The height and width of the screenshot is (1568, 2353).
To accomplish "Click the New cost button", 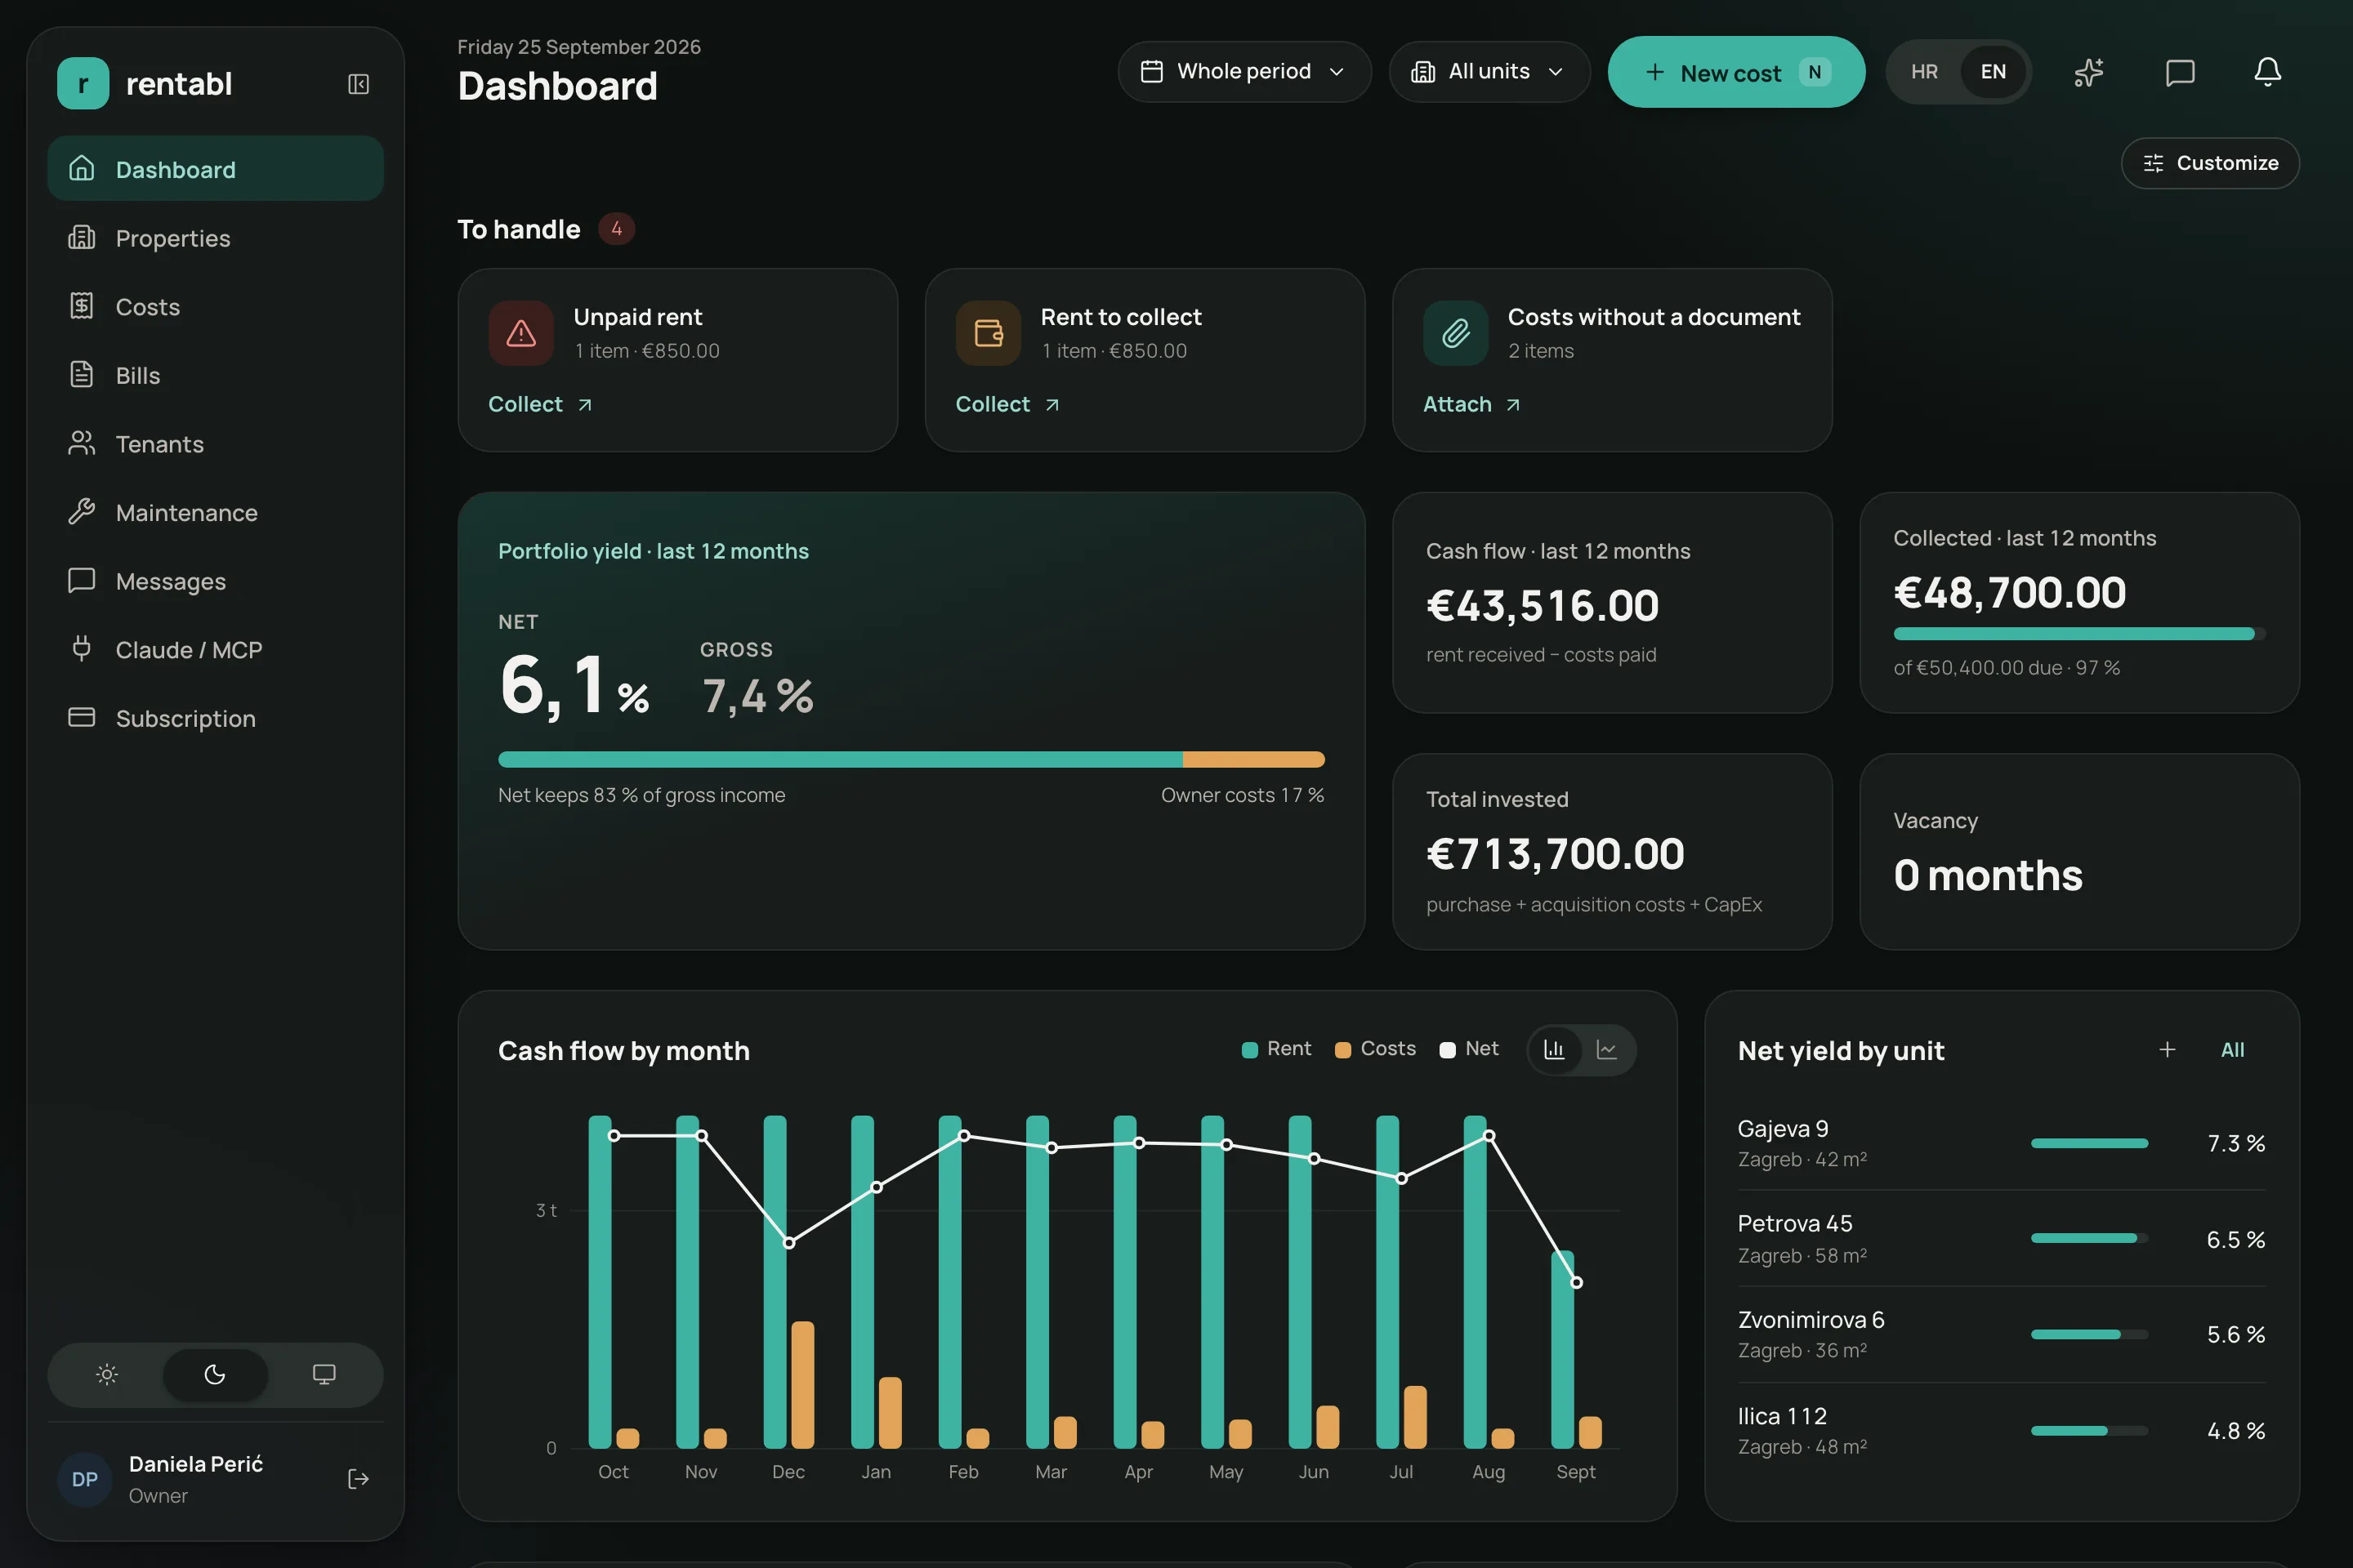I will coord(1735,72).
